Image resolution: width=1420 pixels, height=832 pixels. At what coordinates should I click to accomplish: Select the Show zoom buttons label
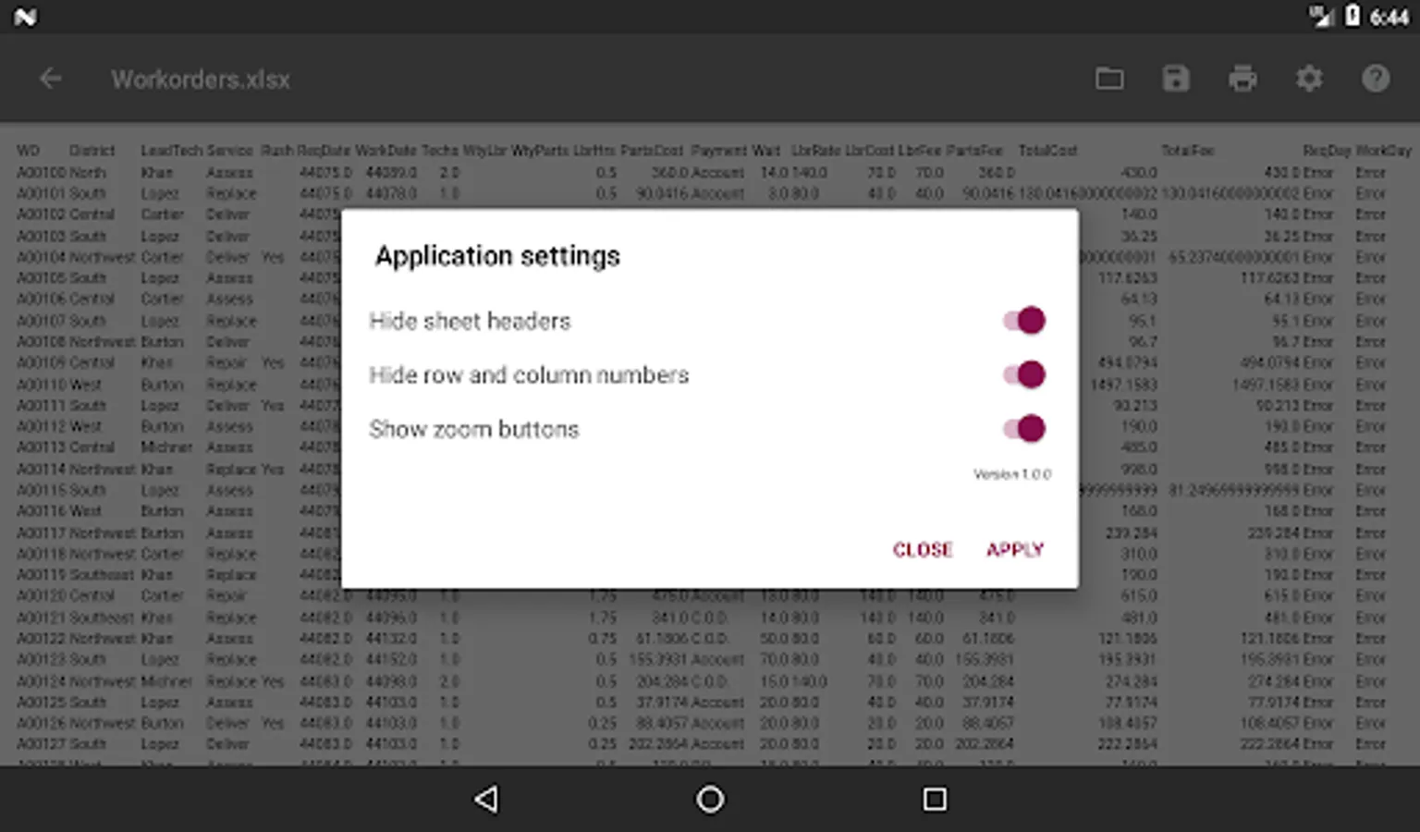[473, 429]
